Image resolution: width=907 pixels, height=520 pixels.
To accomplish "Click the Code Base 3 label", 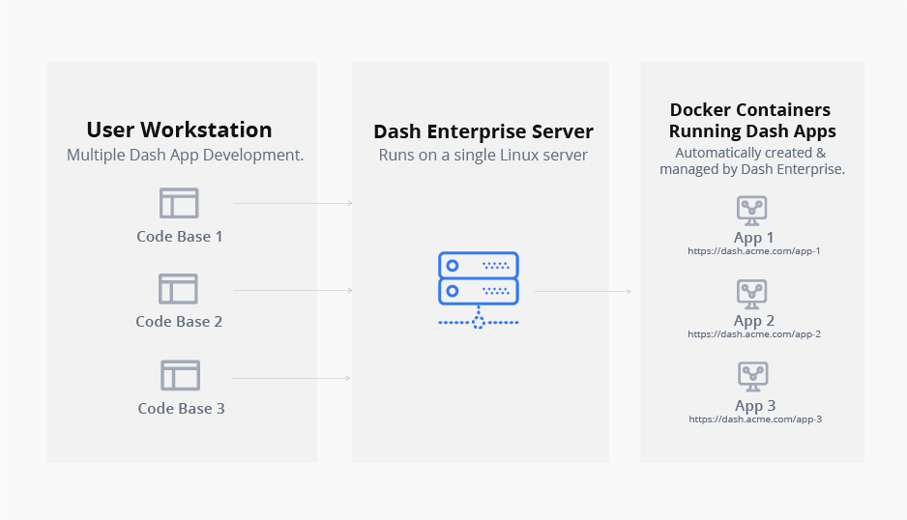I will tap(181, 409).
